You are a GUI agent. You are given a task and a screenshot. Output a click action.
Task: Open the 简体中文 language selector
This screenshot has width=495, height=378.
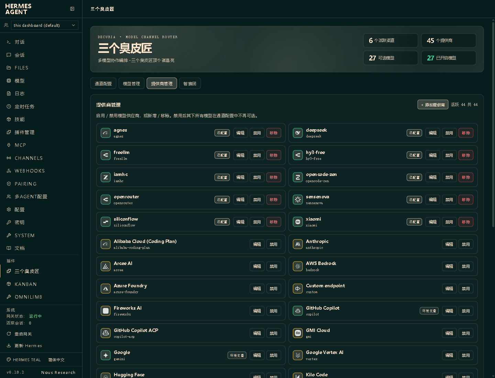(56, 360)
